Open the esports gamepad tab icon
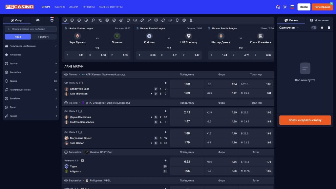The height and width of the screenshot is (189, 336). [x=38, y=20]
